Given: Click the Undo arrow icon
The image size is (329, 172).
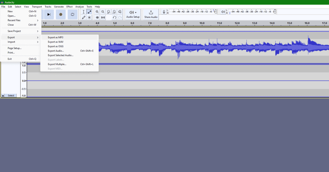Looking at the screenshot, I should click(114, 17).
